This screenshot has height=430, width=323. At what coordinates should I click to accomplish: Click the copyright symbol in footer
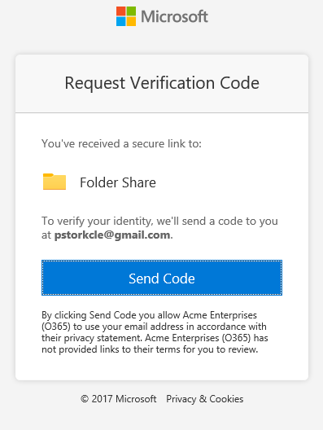(x=85, y=399)
